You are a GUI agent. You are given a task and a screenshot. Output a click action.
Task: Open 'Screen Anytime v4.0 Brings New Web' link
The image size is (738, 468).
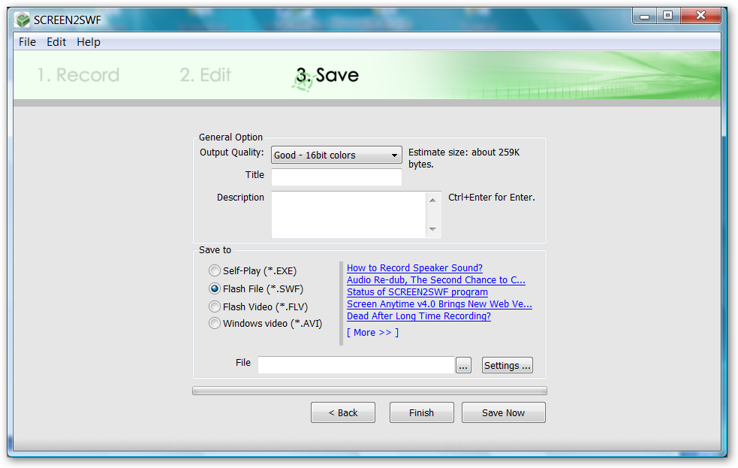440,304
